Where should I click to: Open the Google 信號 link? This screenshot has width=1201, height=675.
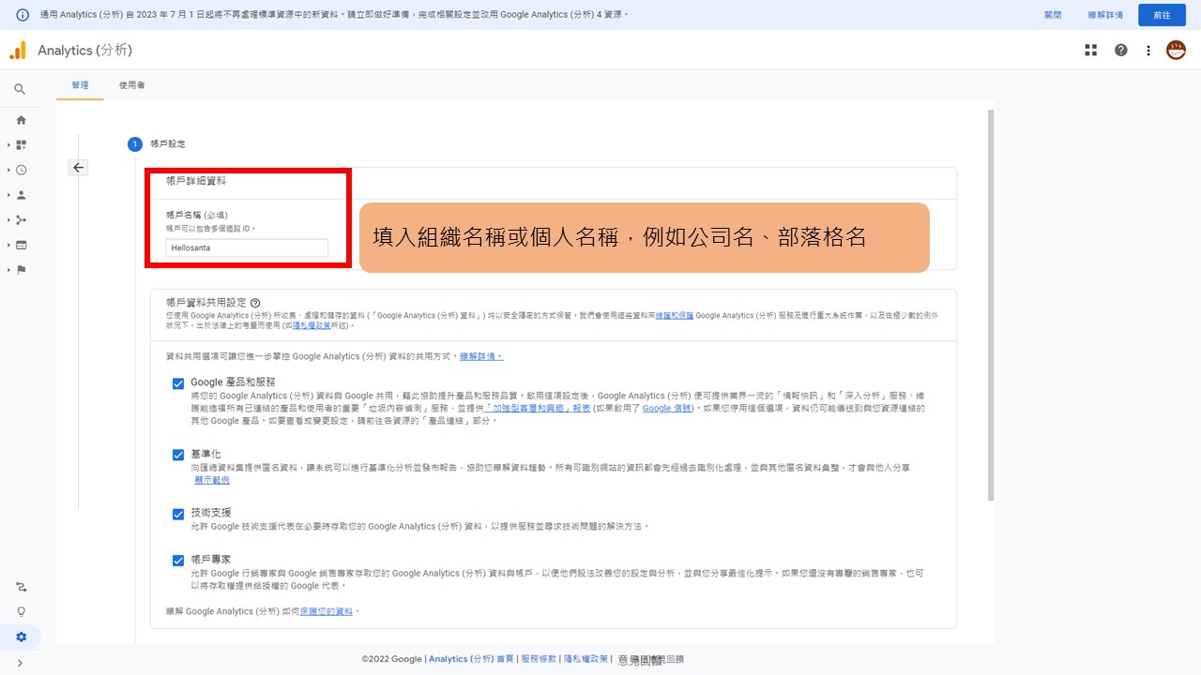(668, 409)
